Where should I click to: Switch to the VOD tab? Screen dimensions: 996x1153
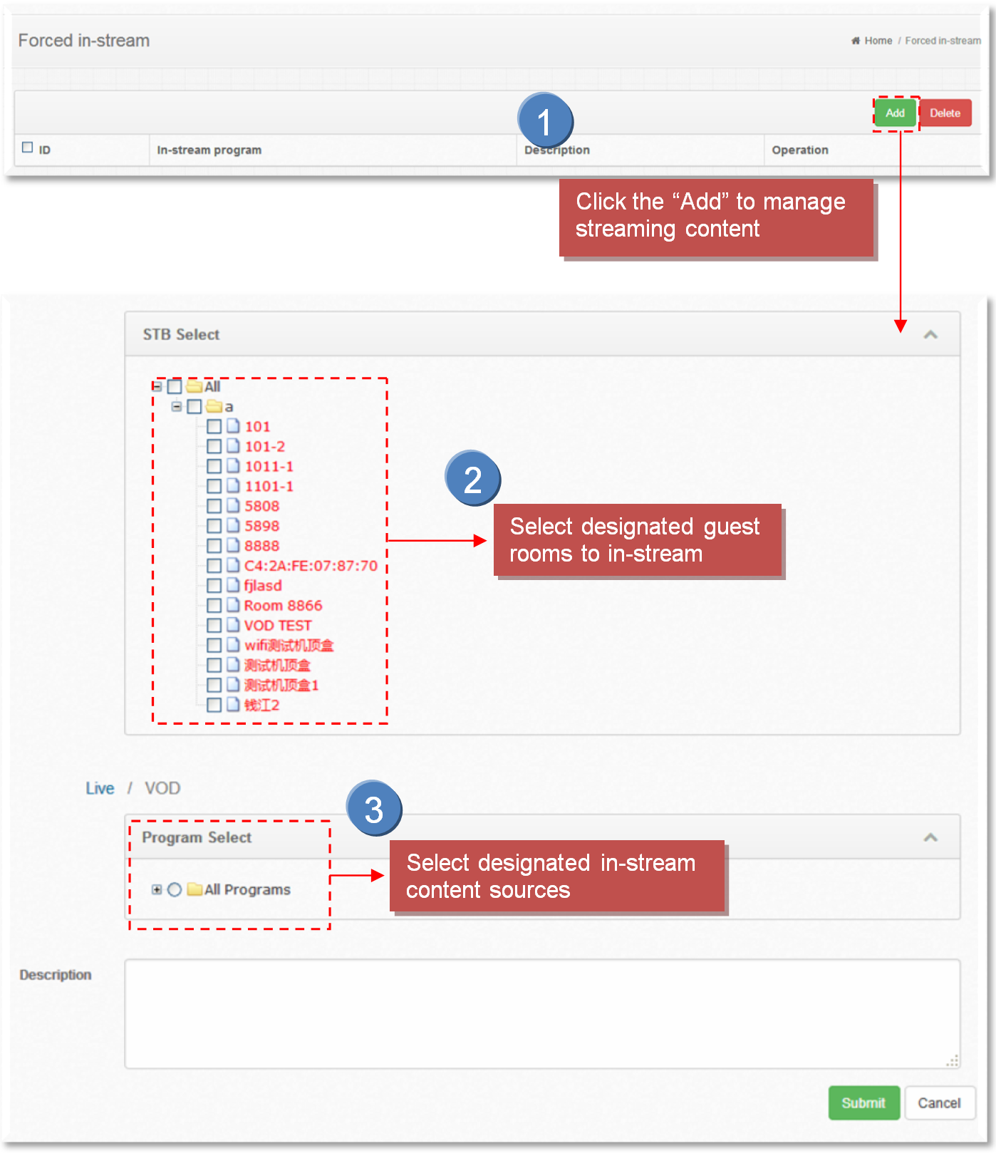[x=162, y=788]
